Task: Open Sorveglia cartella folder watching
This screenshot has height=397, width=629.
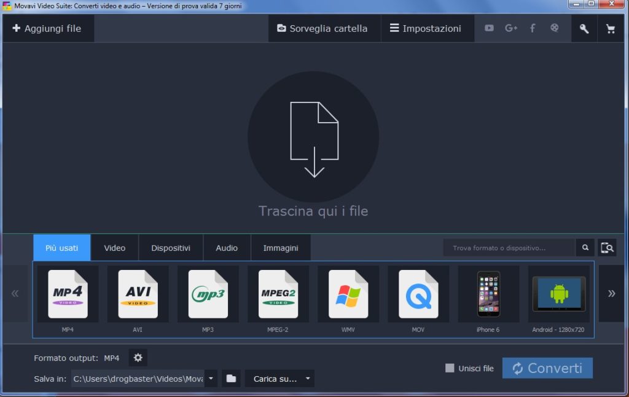Action: coord(324,28)
